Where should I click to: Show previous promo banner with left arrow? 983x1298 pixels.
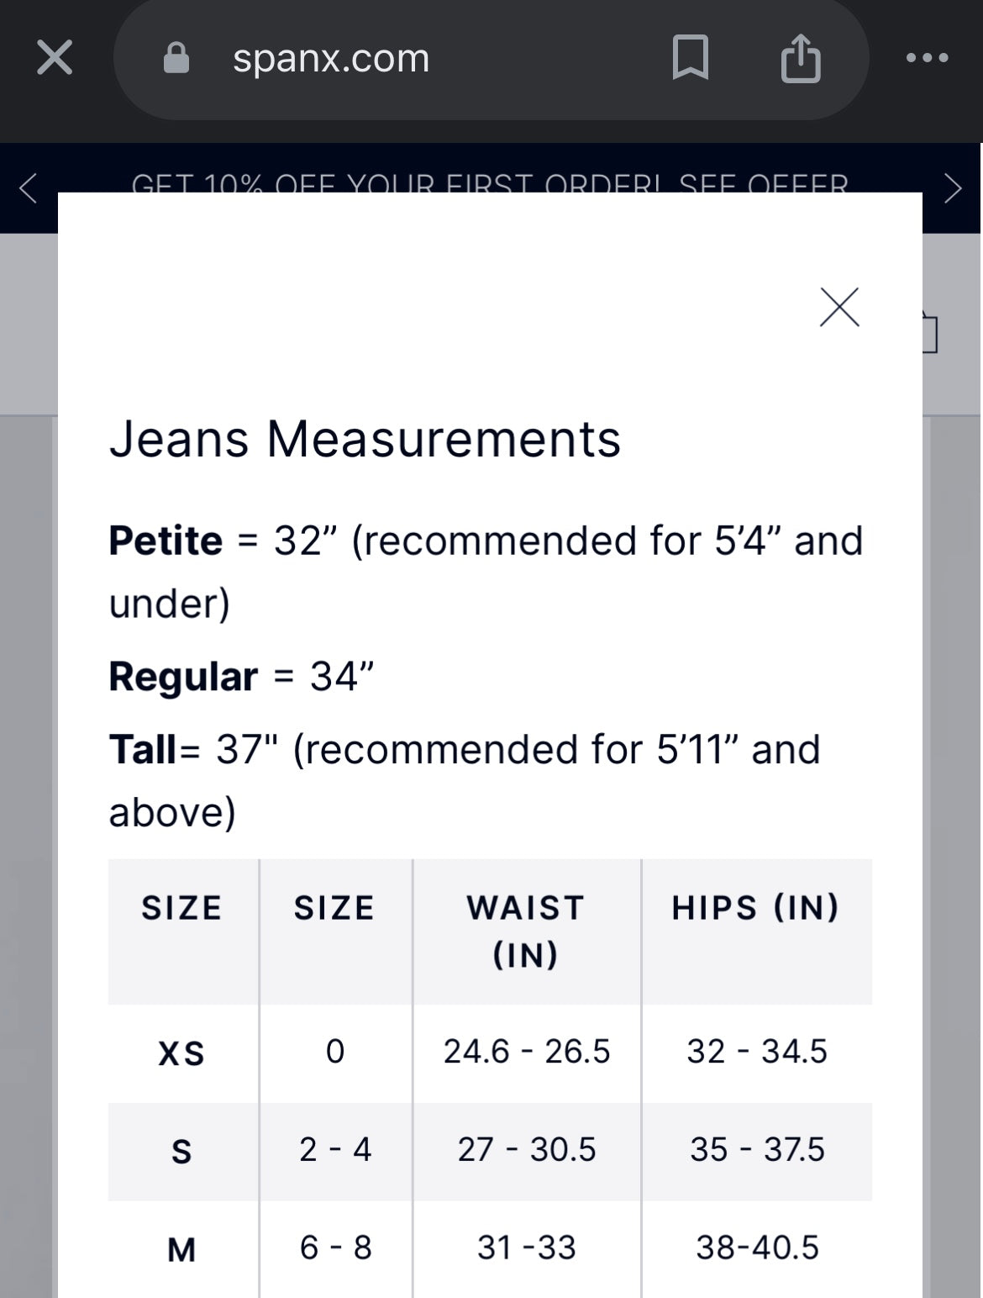[29, 188]
